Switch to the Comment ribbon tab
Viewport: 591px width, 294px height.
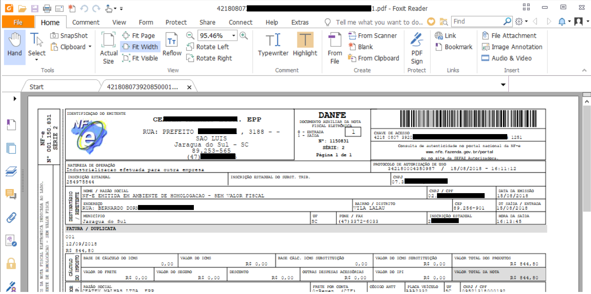click(x=86, y=22)
